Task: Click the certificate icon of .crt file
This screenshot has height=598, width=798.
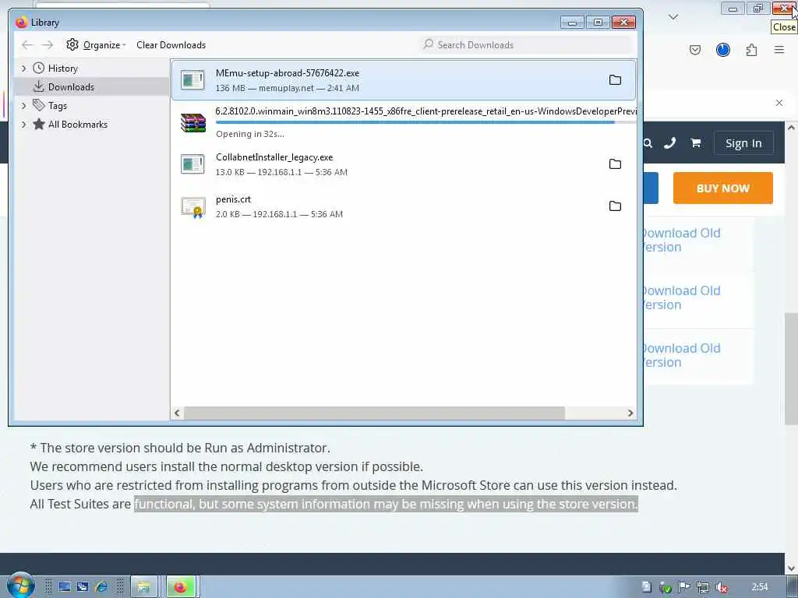Action: [x=193, y=207]
